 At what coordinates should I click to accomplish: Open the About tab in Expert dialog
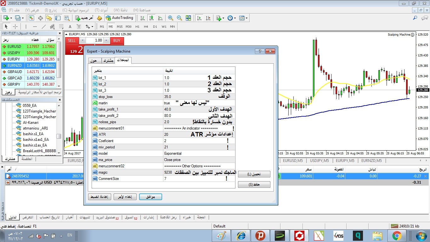[x=93, y=60]
